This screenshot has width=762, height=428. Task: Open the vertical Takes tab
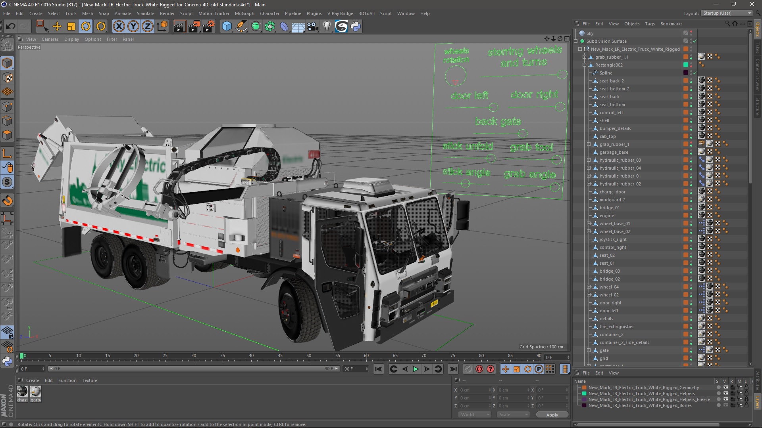click(758, 48)
